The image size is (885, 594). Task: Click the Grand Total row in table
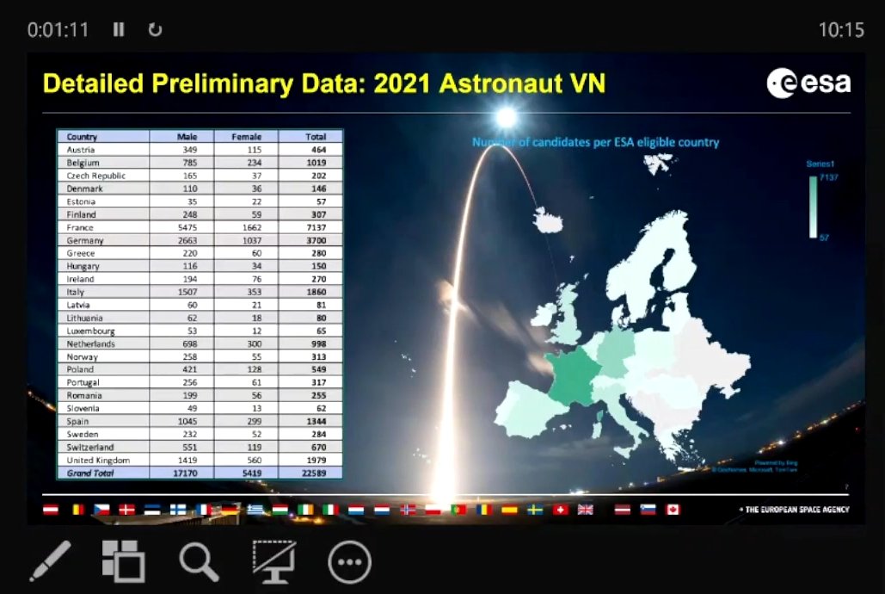coord(200,473)
